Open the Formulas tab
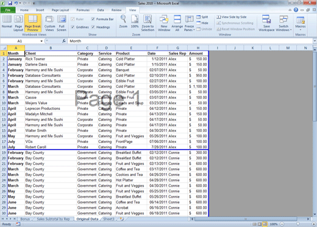 (83, 10)
